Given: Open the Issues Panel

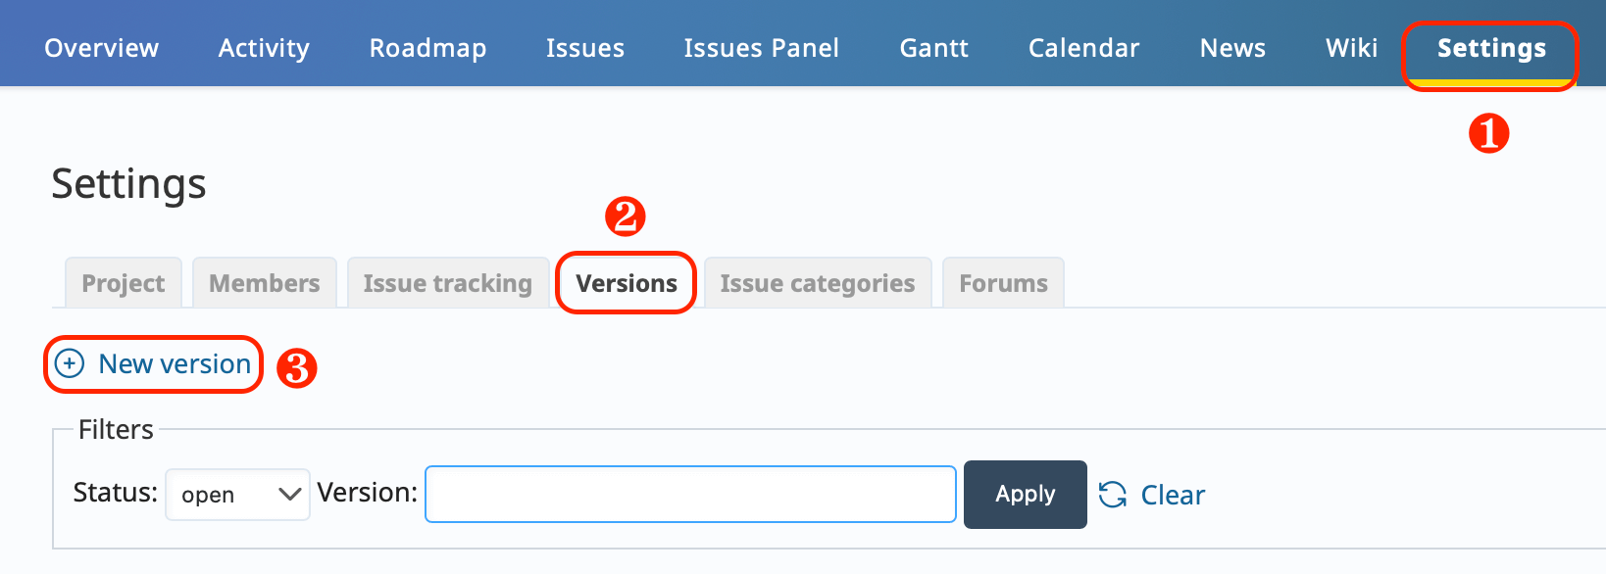Looking at the screenshot, I should pyautogui.click(x=761, y=47).
